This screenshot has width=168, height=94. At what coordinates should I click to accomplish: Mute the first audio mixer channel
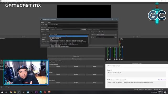110,59
